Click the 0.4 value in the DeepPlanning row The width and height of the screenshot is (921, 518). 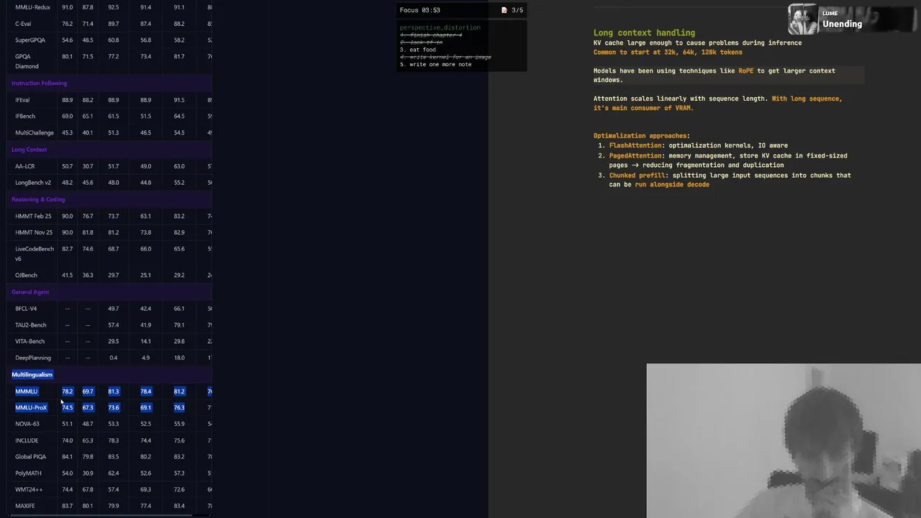pyautogui.click(x=113, y=358)
